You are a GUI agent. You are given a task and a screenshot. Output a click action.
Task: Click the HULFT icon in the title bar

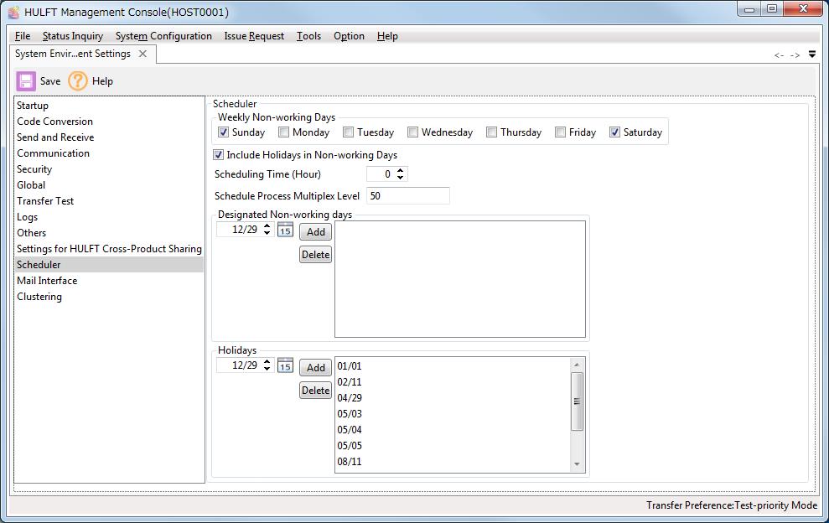tap(12, 11)
